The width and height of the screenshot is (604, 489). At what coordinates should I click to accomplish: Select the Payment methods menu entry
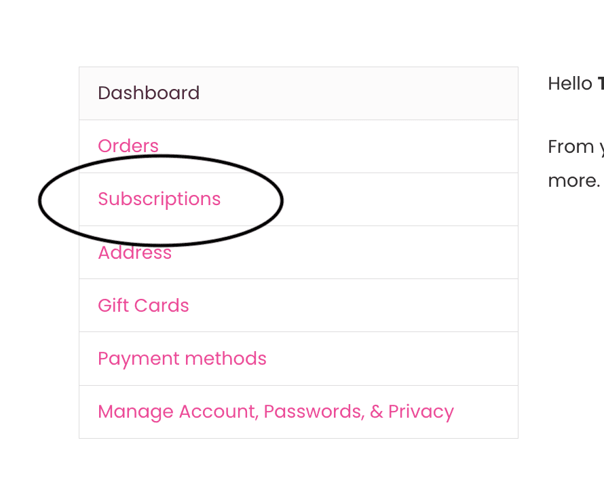click(x=182, y=359)
